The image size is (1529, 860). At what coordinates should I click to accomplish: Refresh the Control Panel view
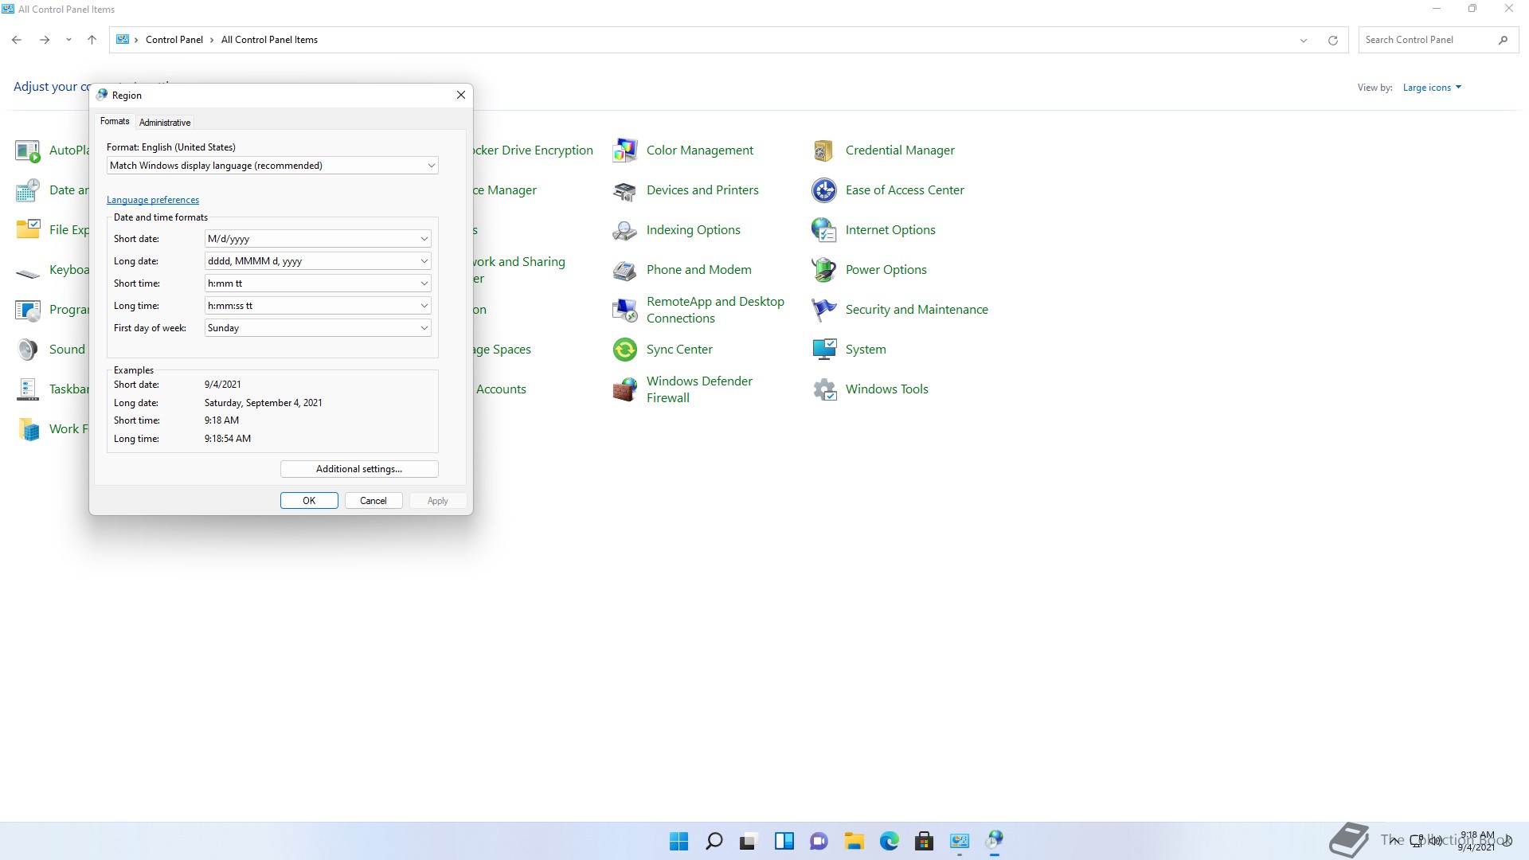tap(1333, 40)
